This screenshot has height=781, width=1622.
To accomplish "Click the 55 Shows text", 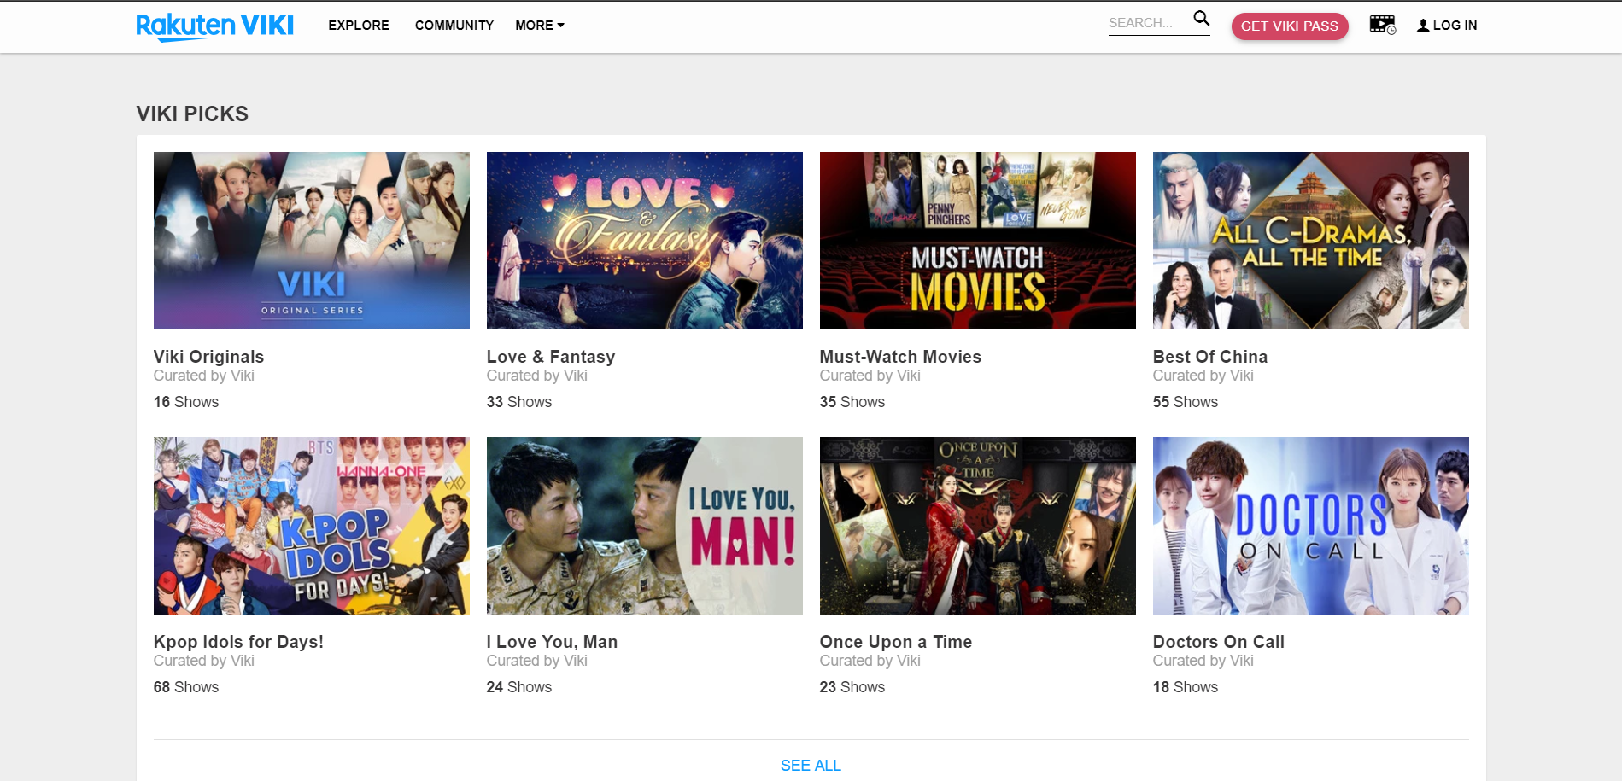I will pyautogui.click(x=1186, y=402).
